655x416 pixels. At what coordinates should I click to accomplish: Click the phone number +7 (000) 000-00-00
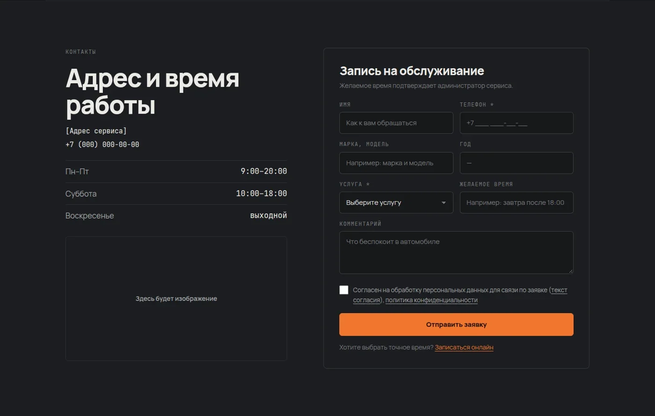point(102,145)
